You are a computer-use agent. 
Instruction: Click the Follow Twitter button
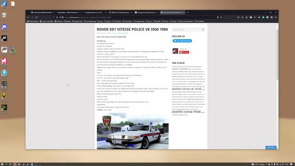[182, 41]
